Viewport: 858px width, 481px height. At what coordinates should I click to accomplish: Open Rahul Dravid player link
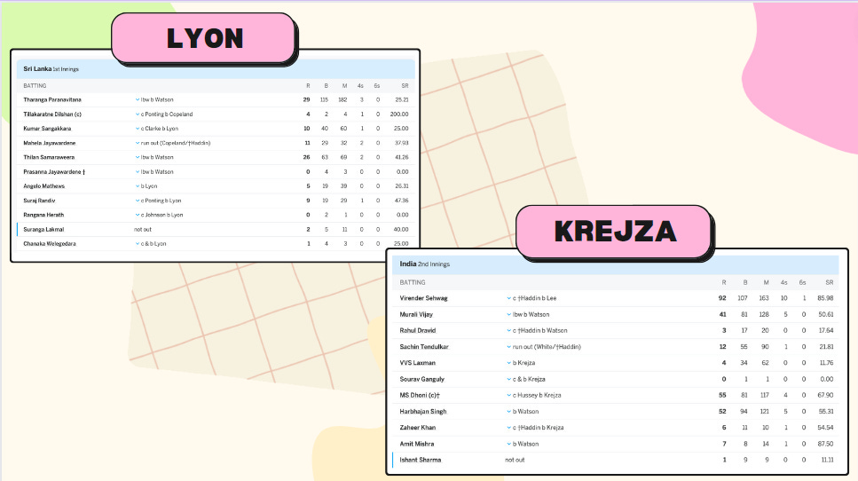point(418,330)
